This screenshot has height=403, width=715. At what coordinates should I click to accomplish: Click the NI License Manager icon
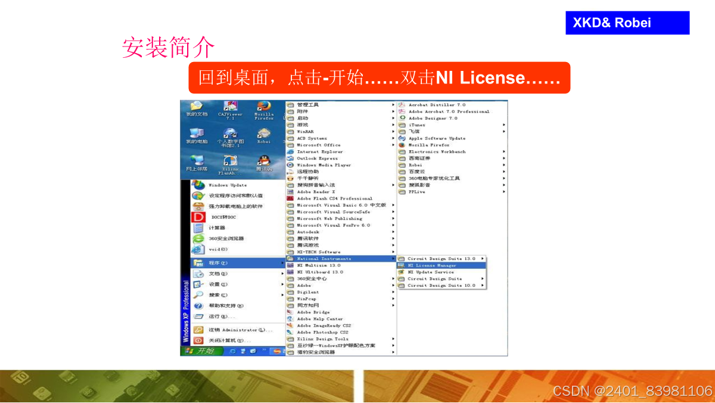pyautogui.click(x=402, y=265)
